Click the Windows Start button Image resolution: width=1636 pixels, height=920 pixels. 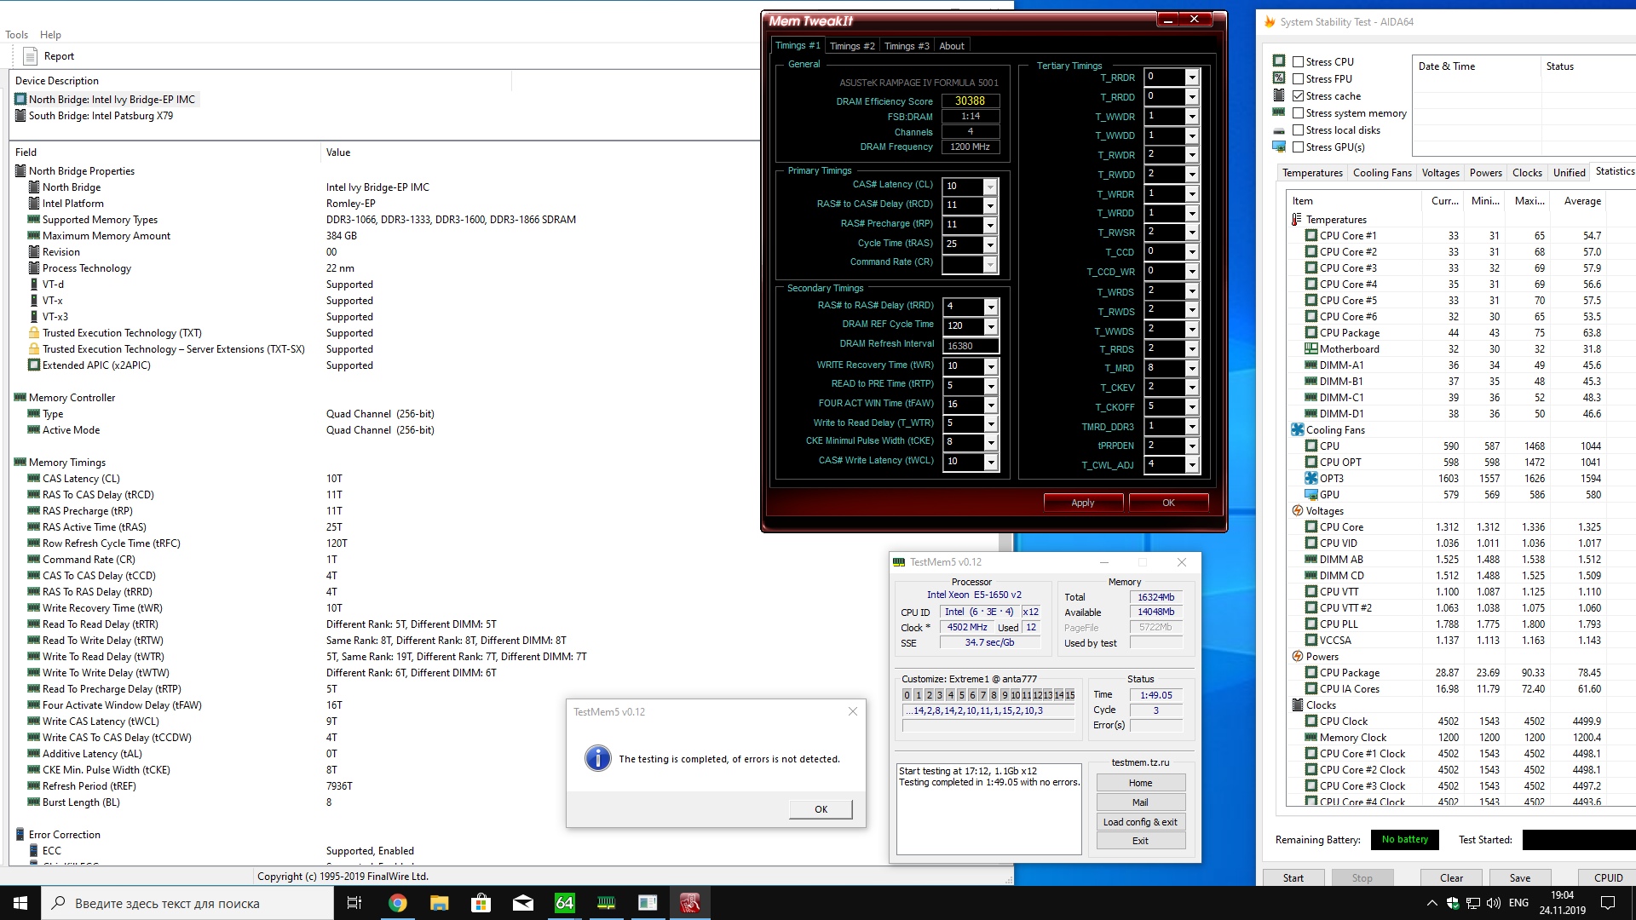click(x=20, y=903)
